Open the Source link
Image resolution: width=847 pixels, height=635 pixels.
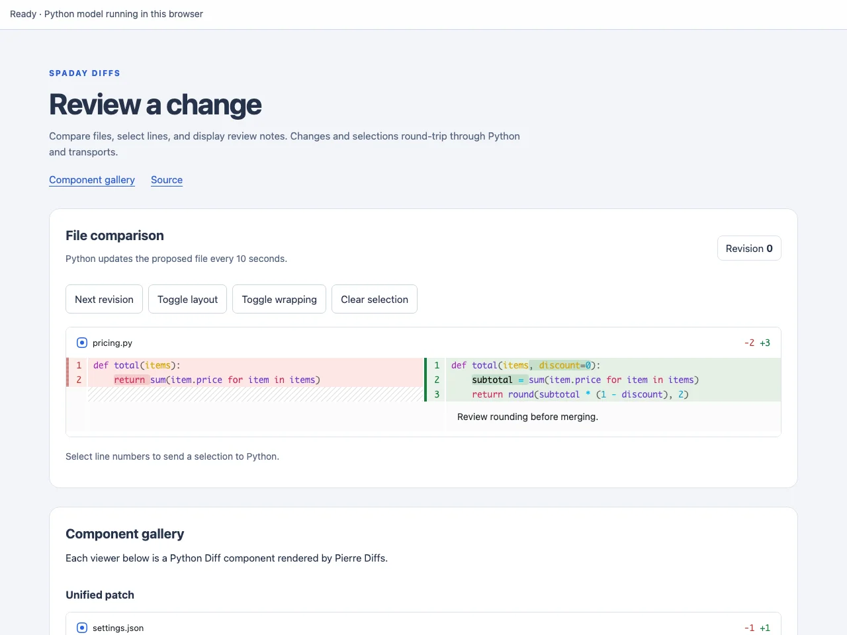(167, 180)
